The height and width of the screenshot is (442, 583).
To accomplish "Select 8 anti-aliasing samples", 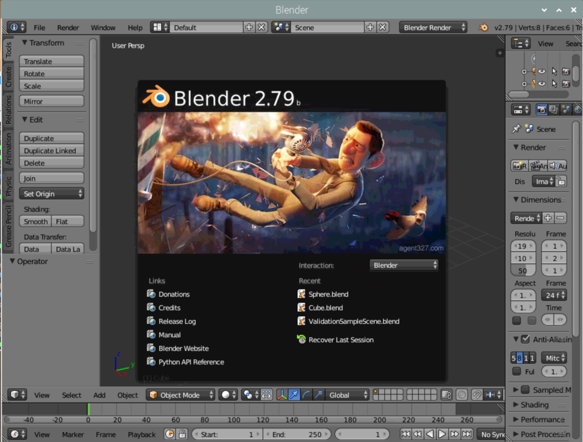I will coord(519,358).
